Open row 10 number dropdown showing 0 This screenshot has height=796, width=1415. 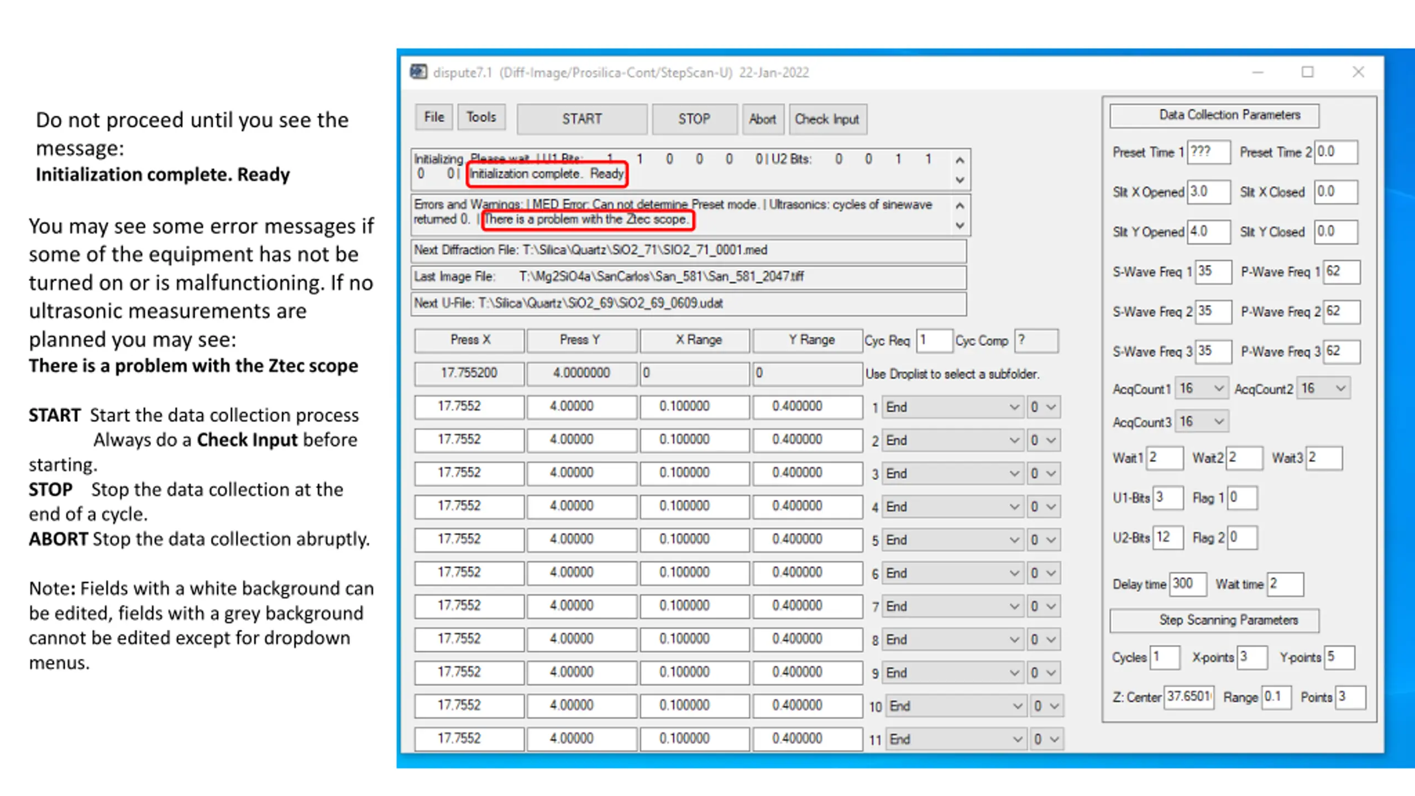coord(1047,706)
